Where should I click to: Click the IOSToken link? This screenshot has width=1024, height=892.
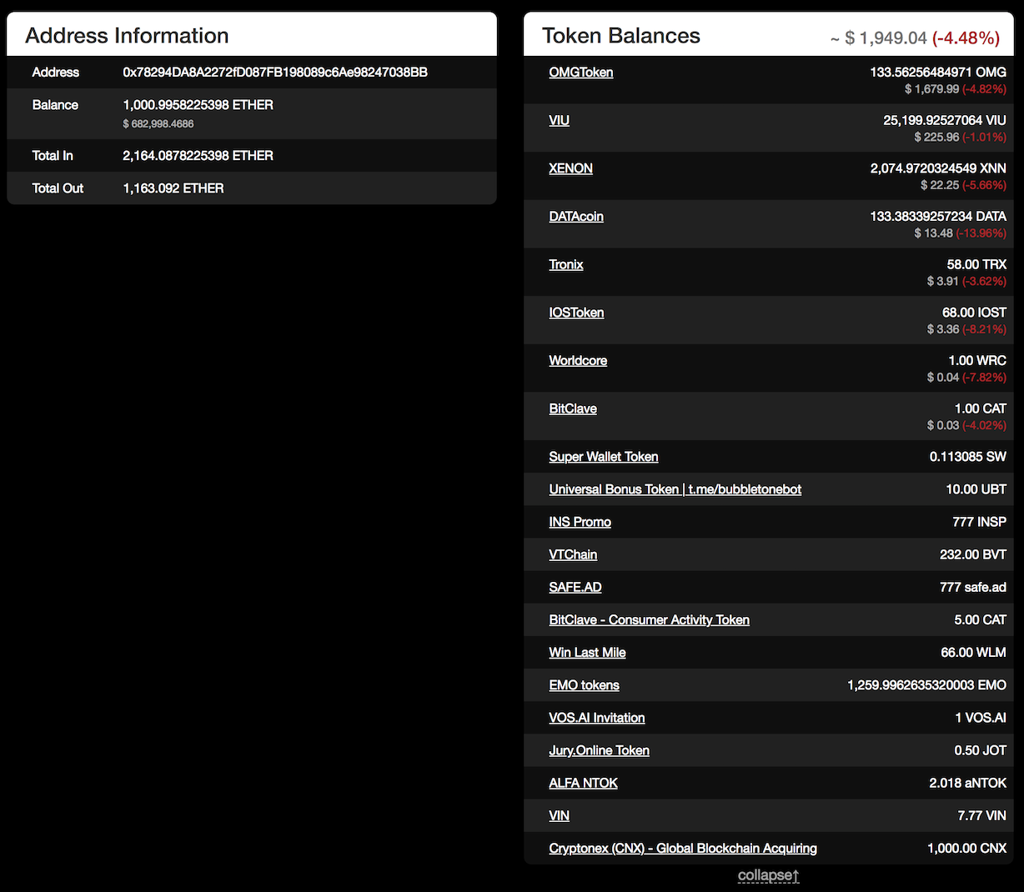575,313
